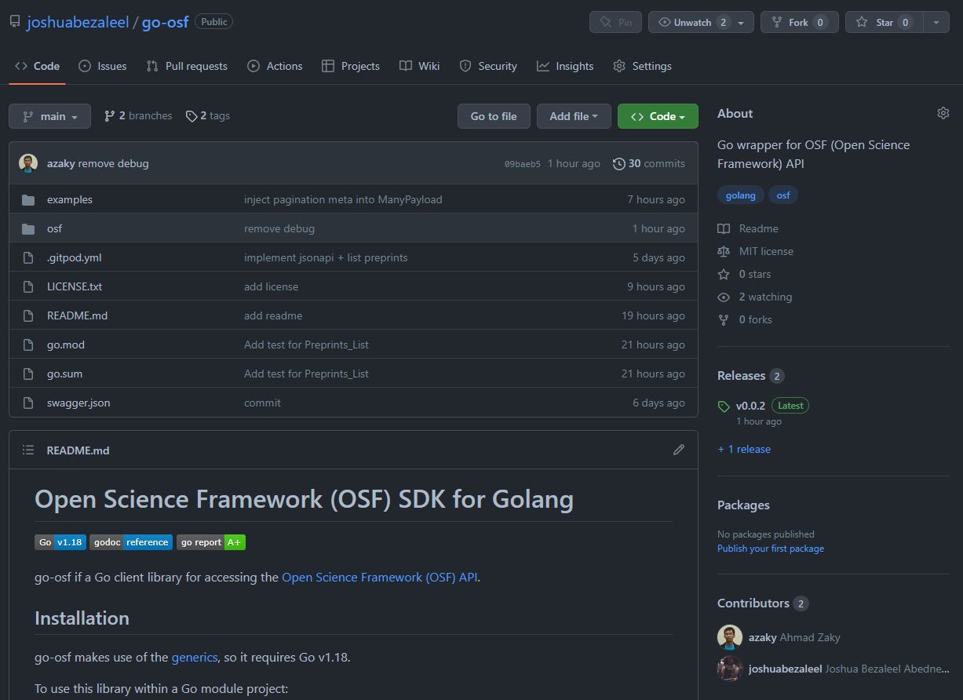The width and height of the screenshot is (963, 700).
Task: Open the 30 commits history link
Action: (x=649, y=163)
